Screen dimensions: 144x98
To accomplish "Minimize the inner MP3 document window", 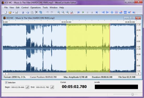I will [x=126, y=18].
